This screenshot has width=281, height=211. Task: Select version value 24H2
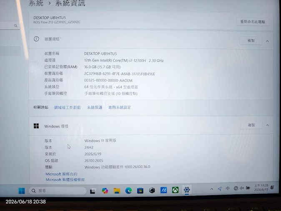tap(89, 147)
